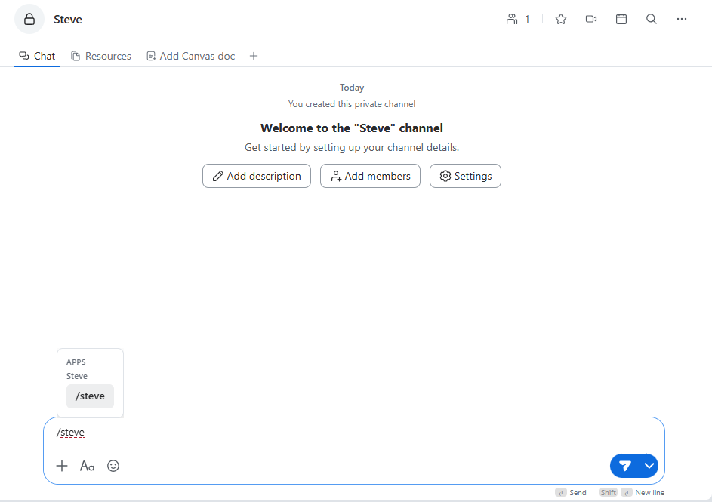712x502 pixels.
Task: Click the Add members button
Action: 370,176
